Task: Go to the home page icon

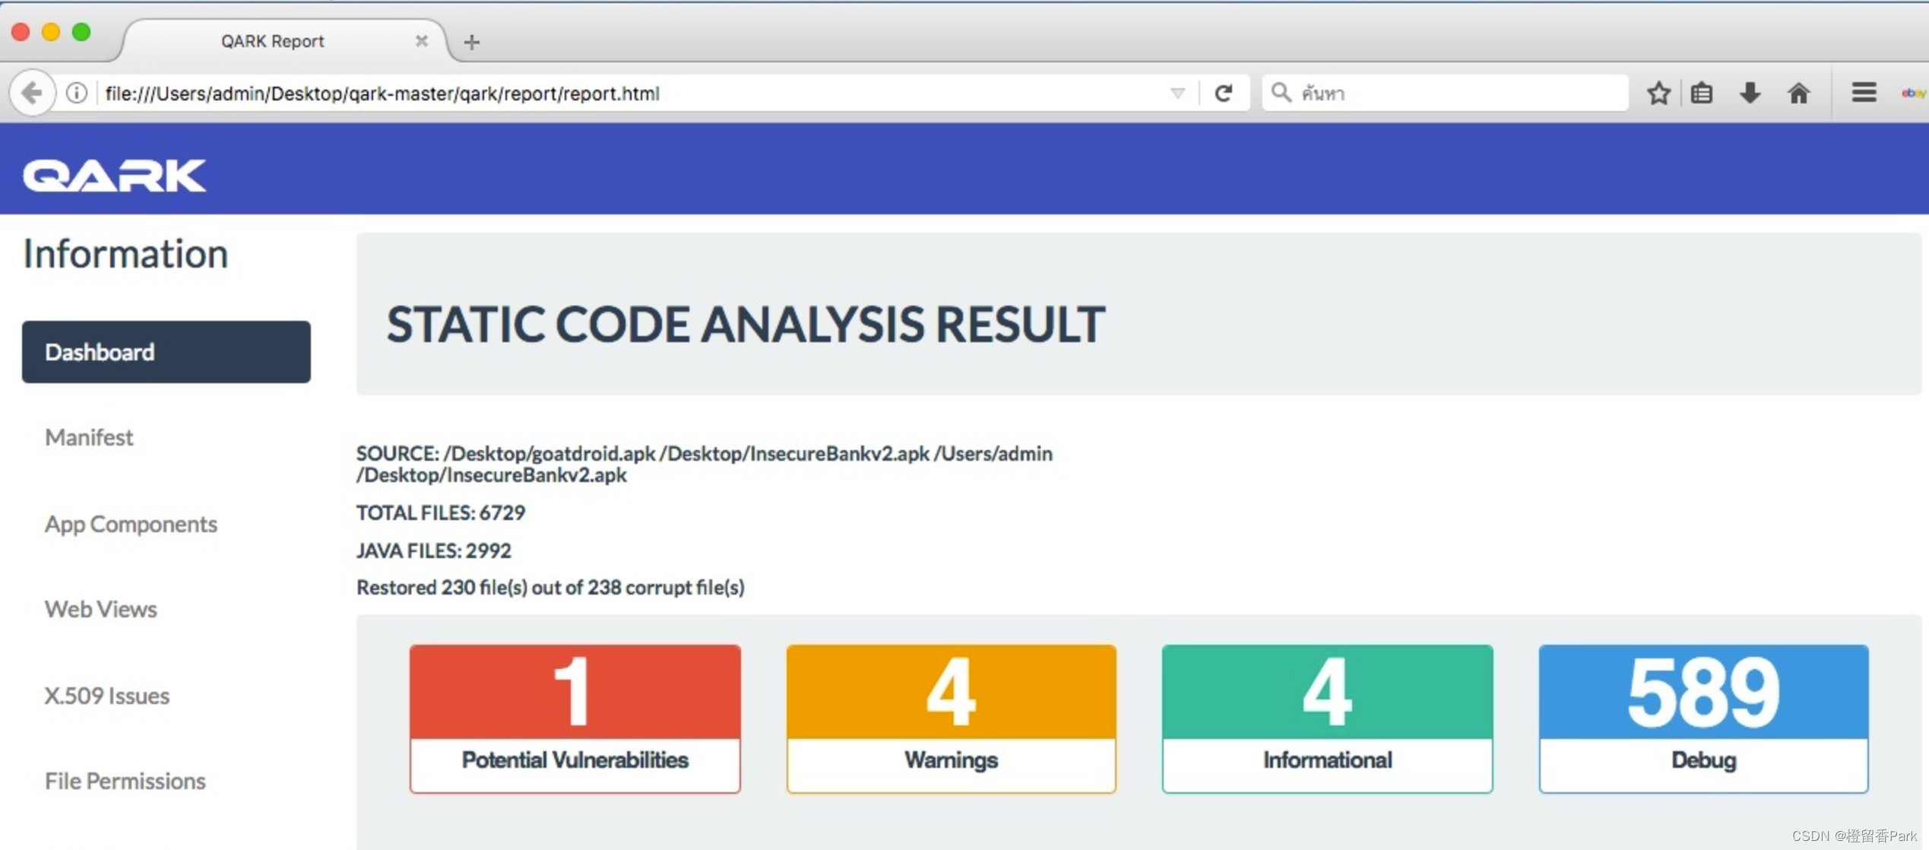Action: [1798, 94]
